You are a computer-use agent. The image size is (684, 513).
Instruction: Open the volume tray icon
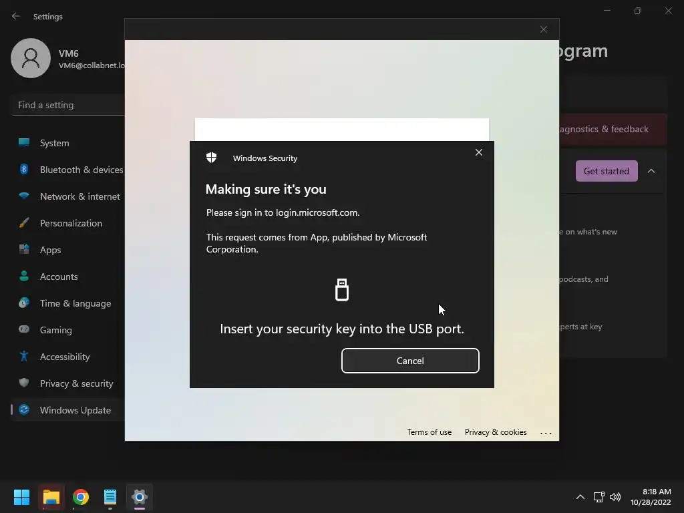tap(615, 497)
